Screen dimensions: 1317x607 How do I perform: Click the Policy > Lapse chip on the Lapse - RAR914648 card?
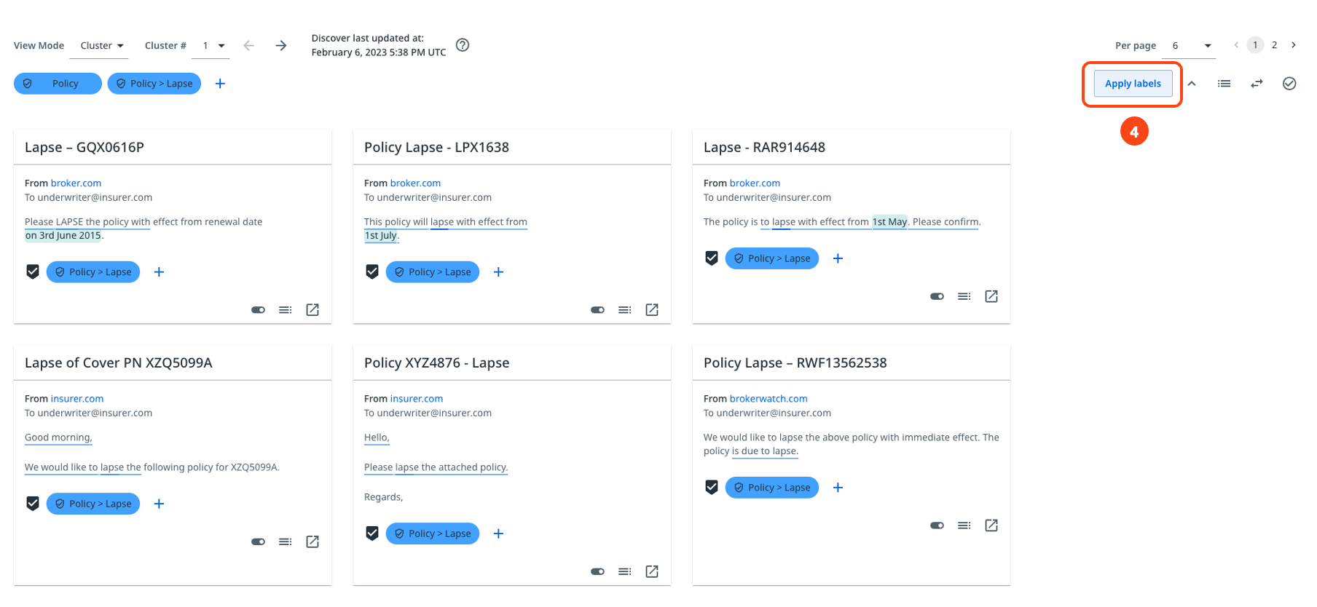coord(772,258)
